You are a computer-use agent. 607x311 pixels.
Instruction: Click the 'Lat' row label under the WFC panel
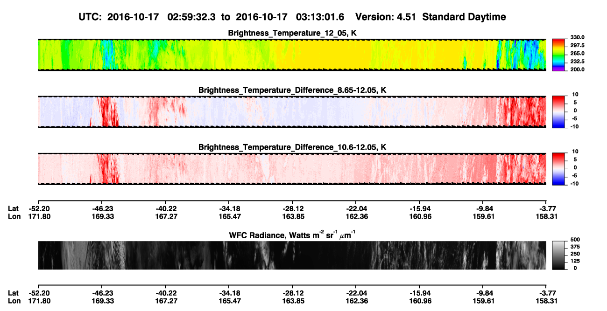click(x=13, y=293)
